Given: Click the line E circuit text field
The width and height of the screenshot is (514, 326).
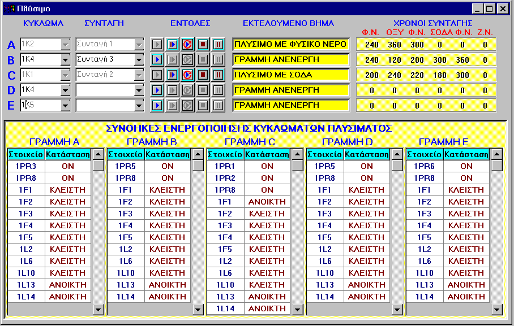Looking at the screenshot, I should [x=40, y=105].
